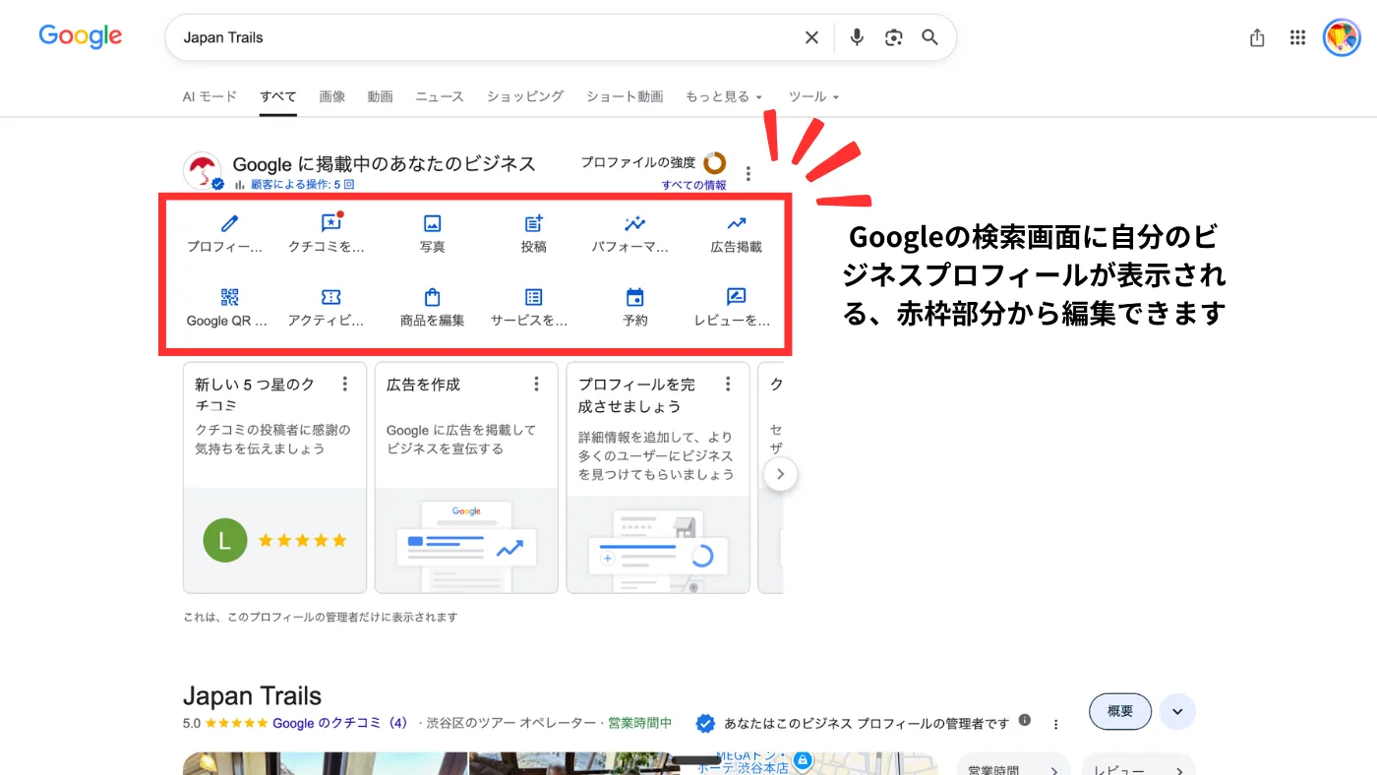The height and width of the screenshot is (775, 1377).
Task: Open パフォーマ… performance icon
Action: (635, 224)
